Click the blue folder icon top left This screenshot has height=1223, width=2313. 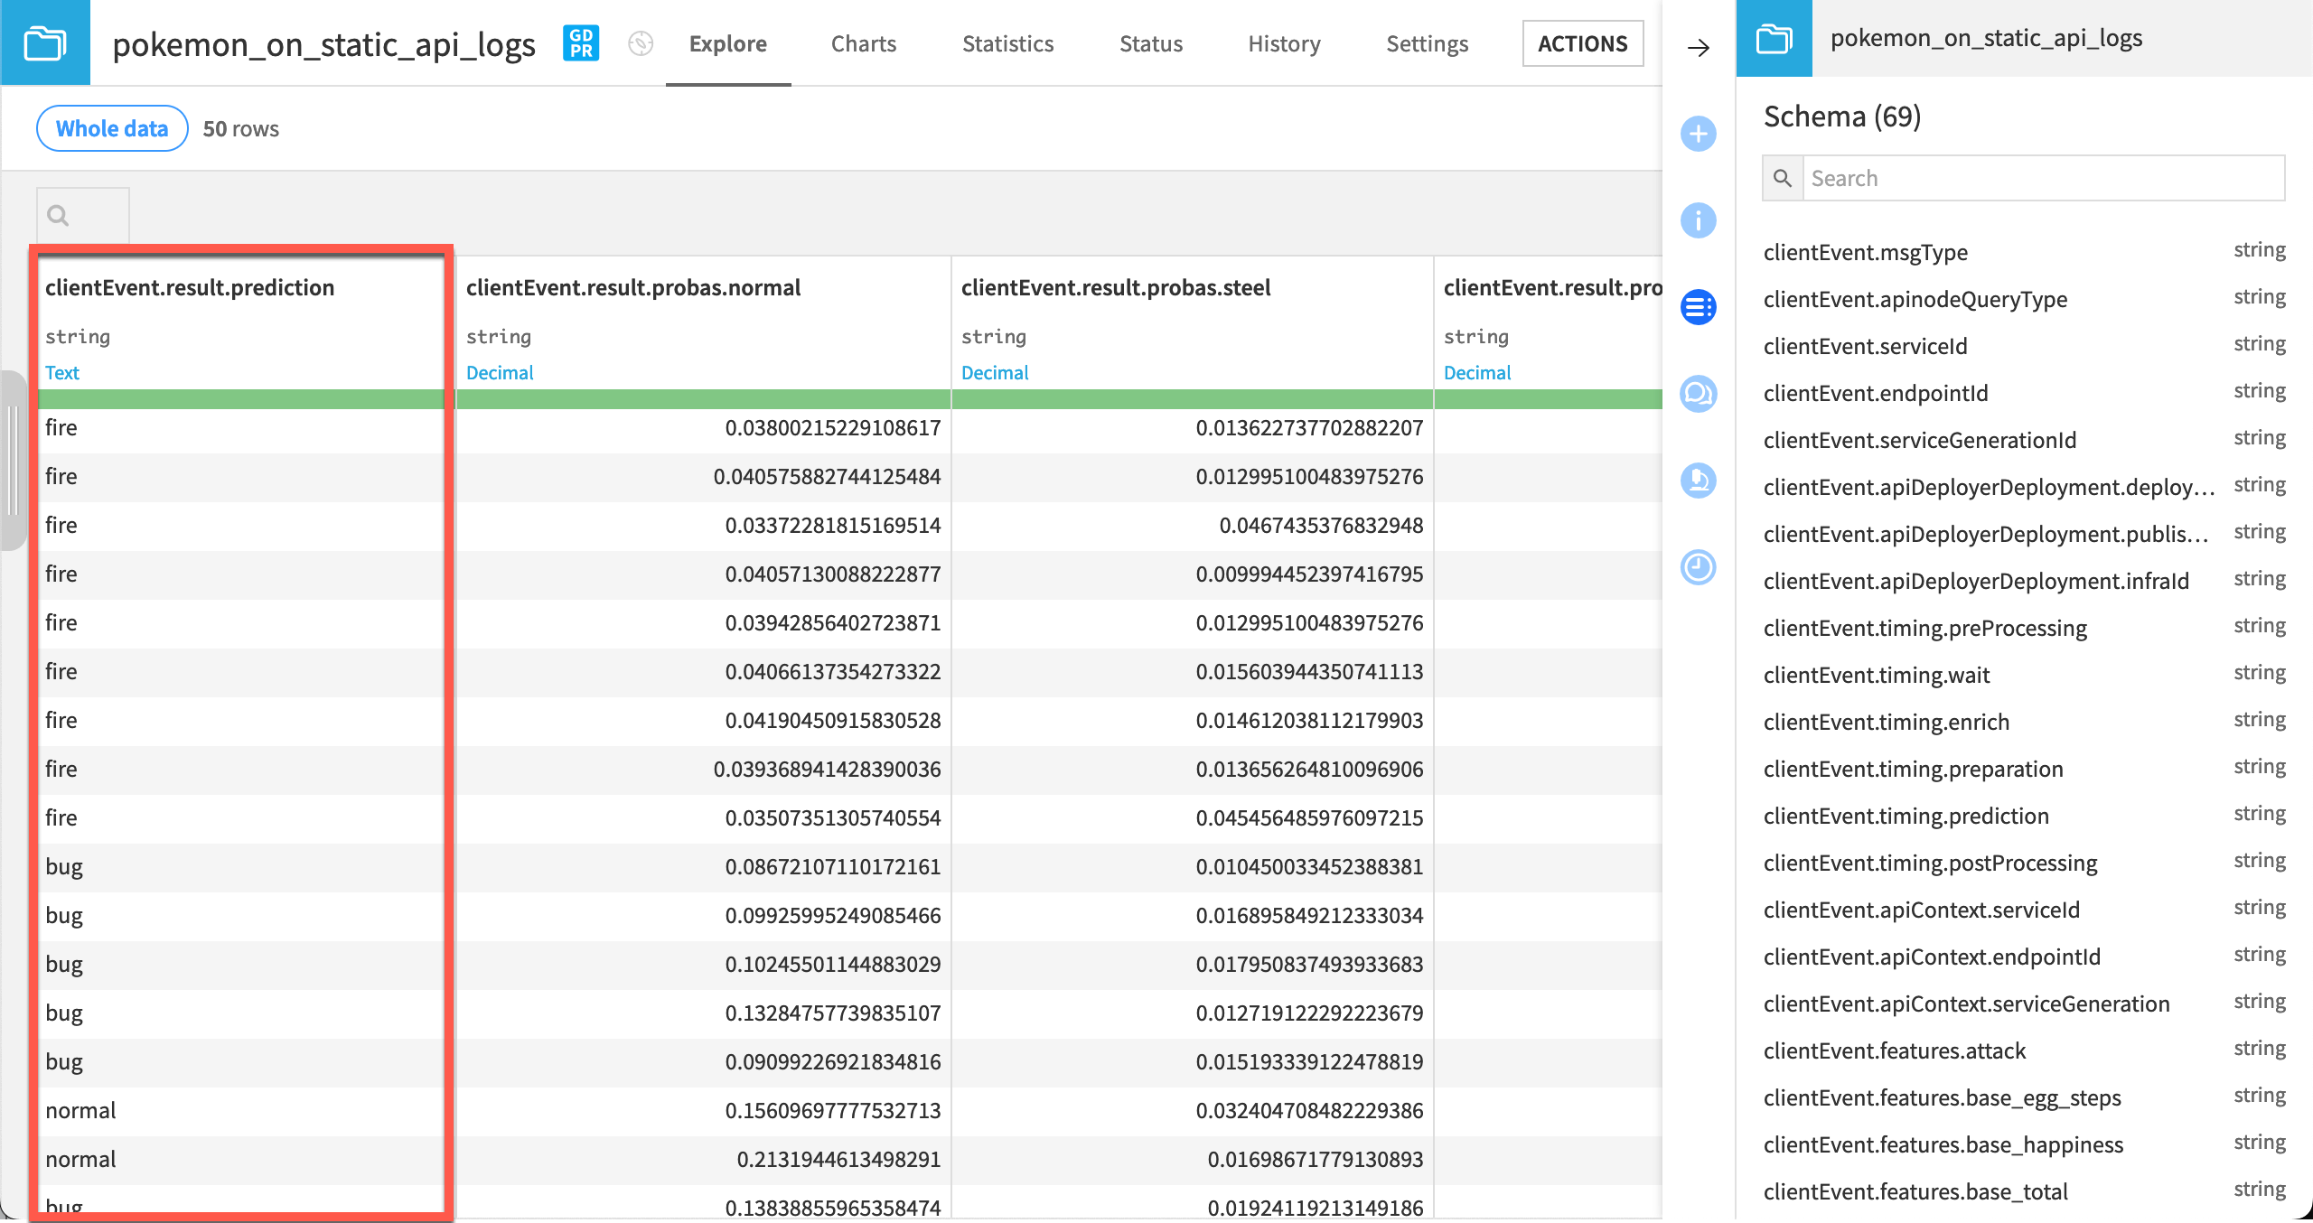tap(44, 42)
